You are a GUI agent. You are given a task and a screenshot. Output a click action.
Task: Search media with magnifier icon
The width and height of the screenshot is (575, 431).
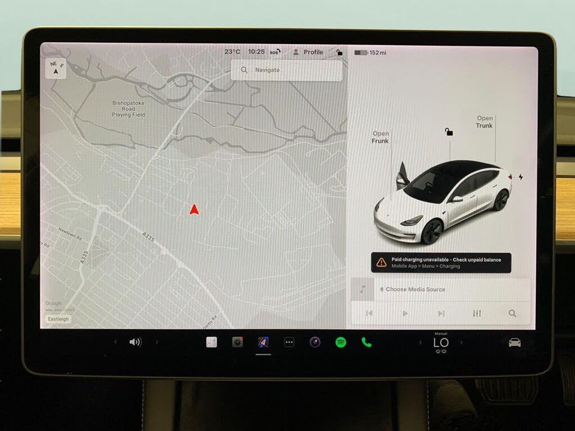(x=512, y=314)
